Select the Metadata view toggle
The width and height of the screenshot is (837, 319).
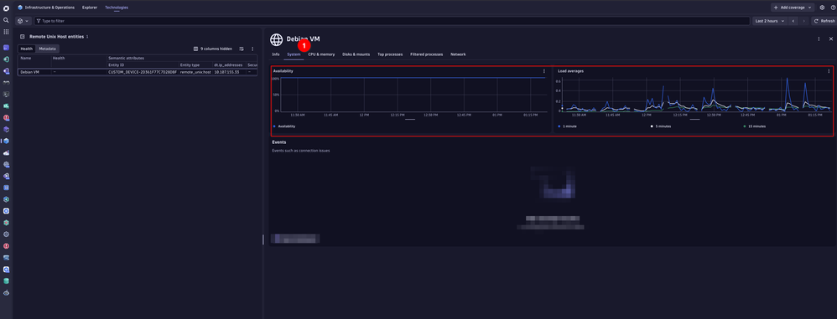[x=48, y=49]
